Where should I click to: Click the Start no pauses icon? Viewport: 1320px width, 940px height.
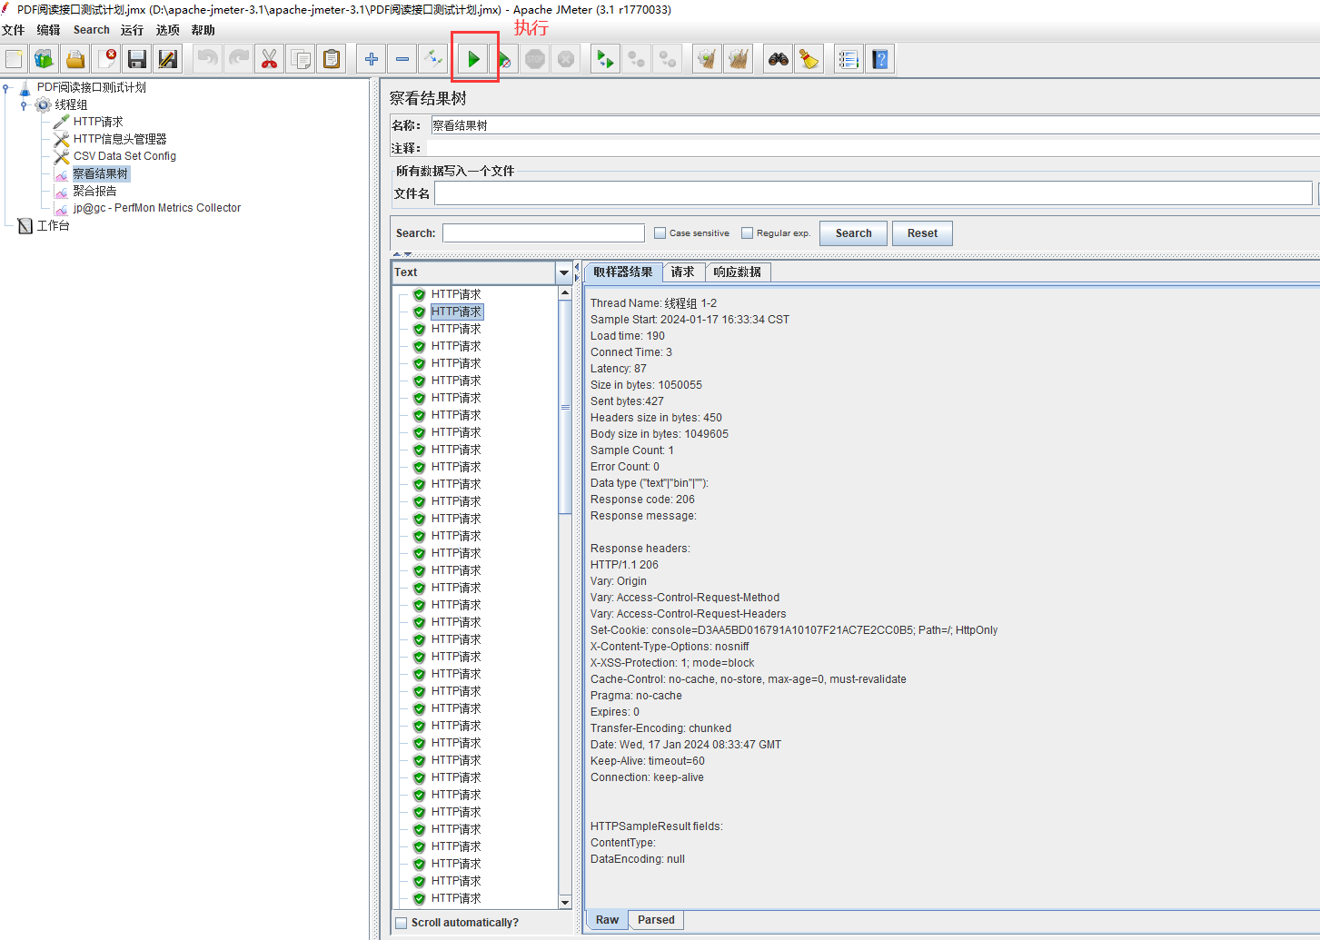point(504,60)
